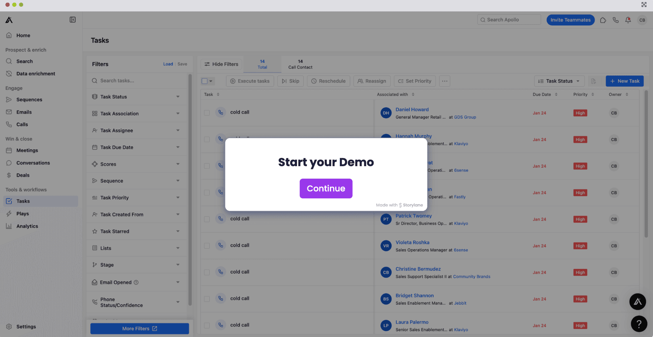This screenshot has width=653, height=337.
Task: Click the phone dialer icon in header
Action: pyautogui.click(x=616, y=20)
